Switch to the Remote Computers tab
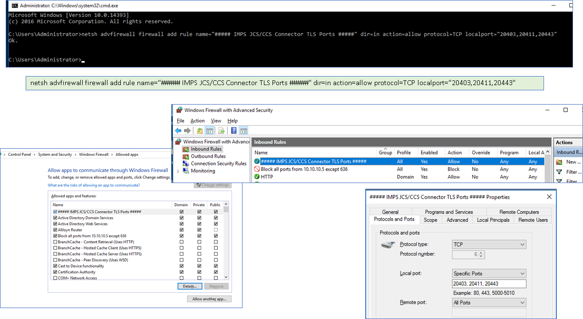The width and height of the screenshot is (583, 319). [519, 212]
